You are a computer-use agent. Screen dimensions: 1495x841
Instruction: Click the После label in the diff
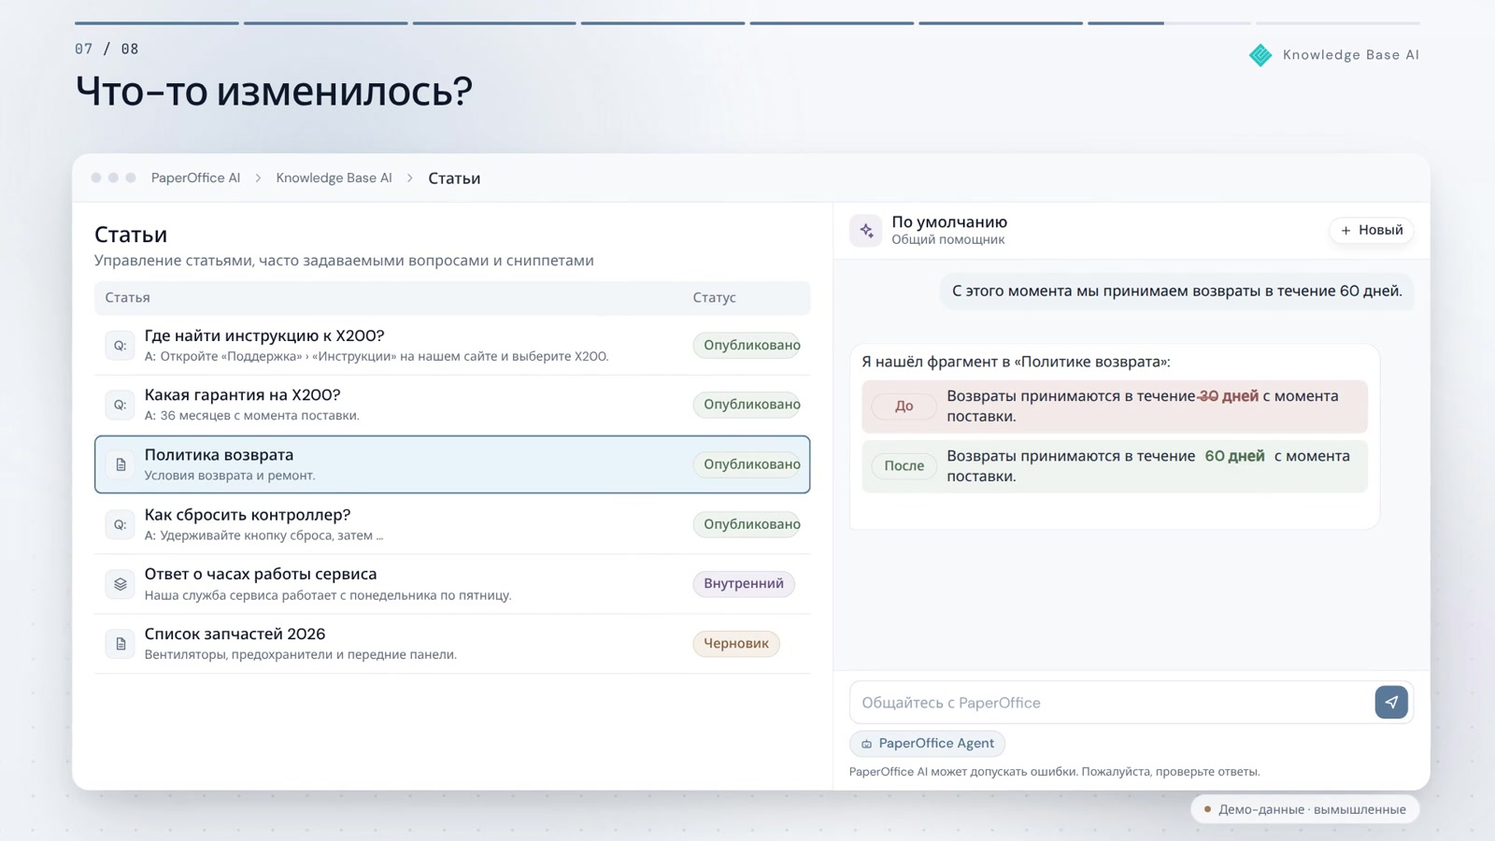pos(904,465)
